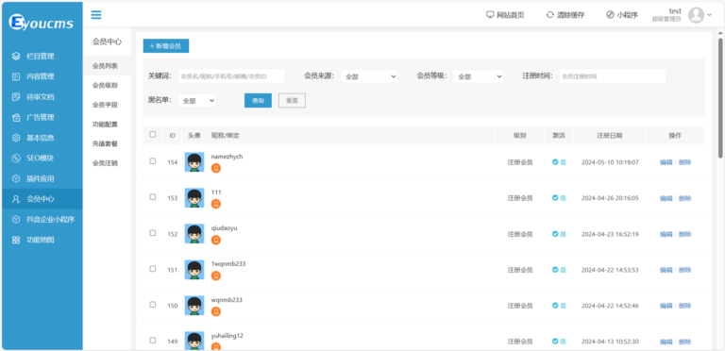The height and width of the screenshot is (351, 725).
Task: Click the 重置 reset button
Action: pyautogui.click(x=292, y=101)
